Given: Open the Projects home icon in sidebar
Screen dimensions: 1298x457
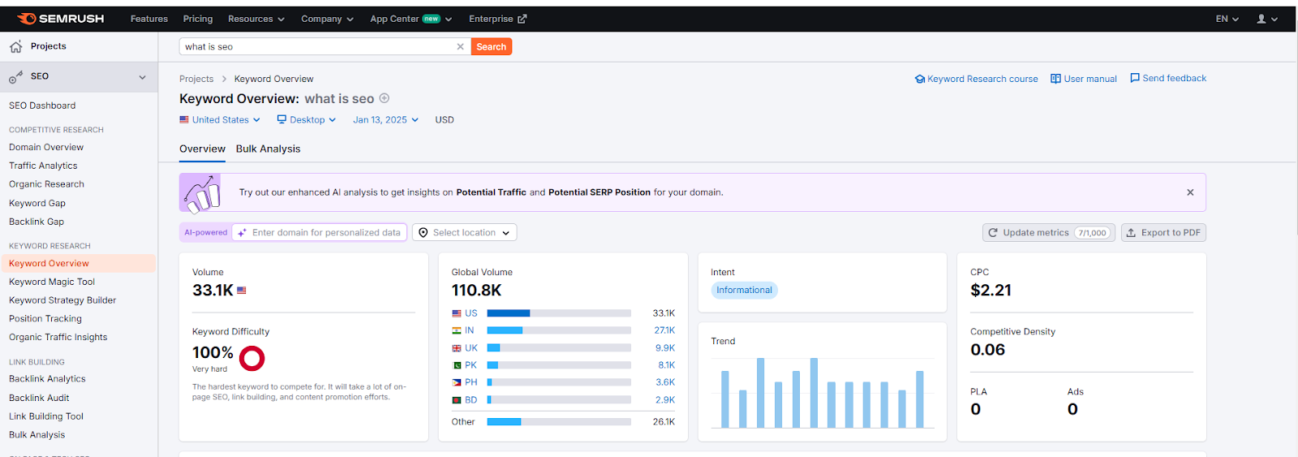Looking at the screenshot, I should 15,47.
